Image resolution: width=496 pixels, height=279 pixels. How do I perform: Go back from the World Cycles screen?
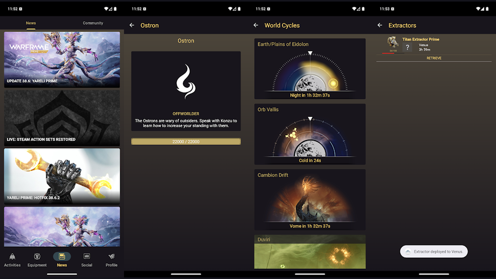pos(256,25)
